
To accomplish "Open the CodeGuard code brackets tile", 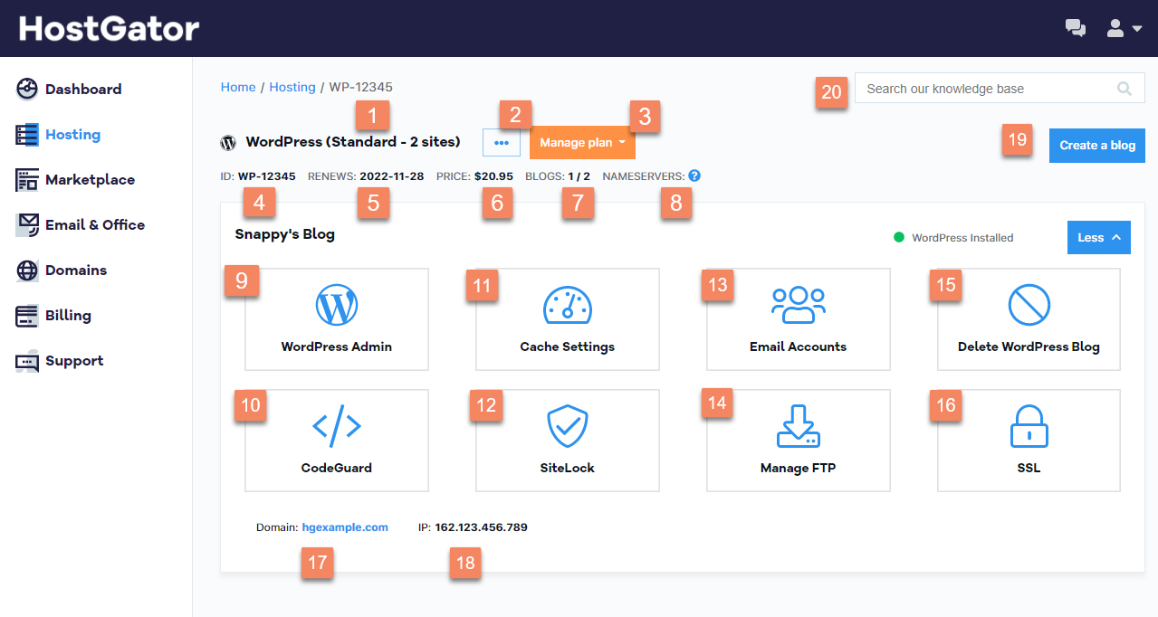I will [x=337, y=441].
